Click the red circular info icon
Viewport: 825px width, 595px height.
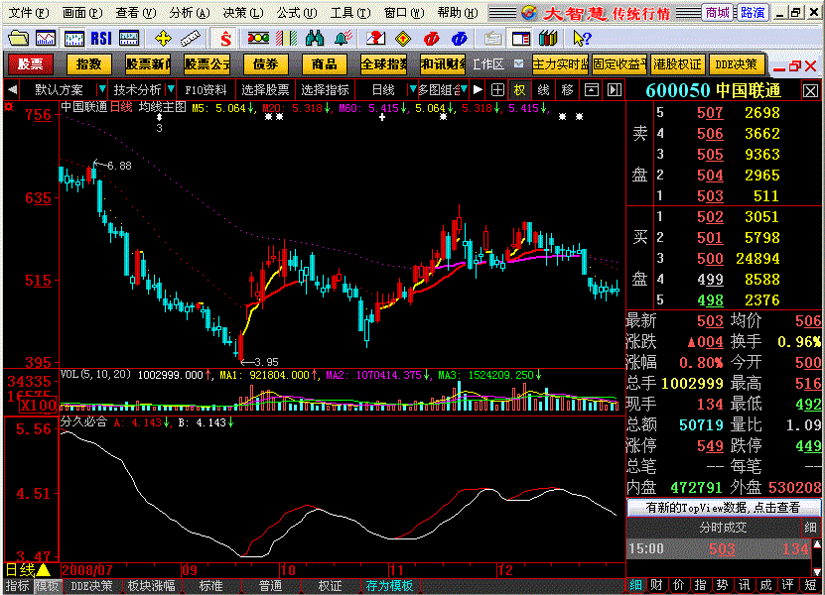pos(432,39)
